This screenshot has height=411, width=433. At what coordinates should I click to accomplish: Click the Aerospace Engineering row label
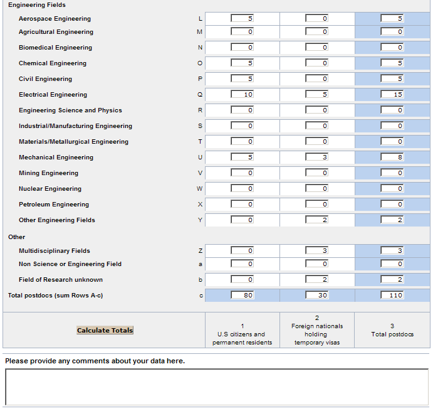(55, 19)
